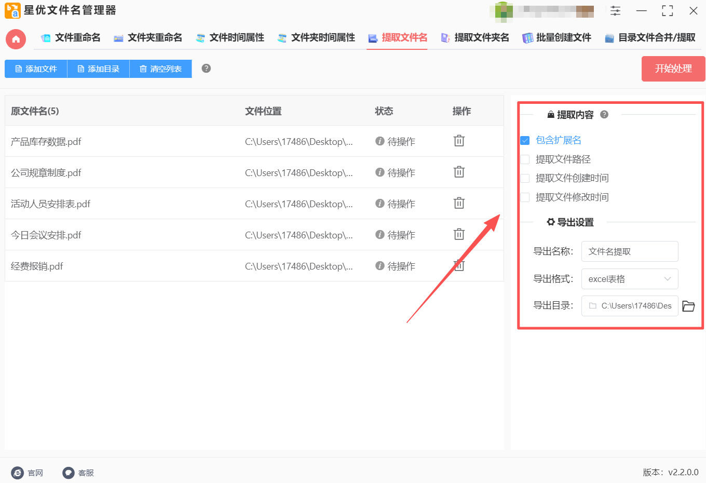
Task: Remove 经费报销.pdf with the trash icon
Action: pyautogui.click(x=458, y=265)
